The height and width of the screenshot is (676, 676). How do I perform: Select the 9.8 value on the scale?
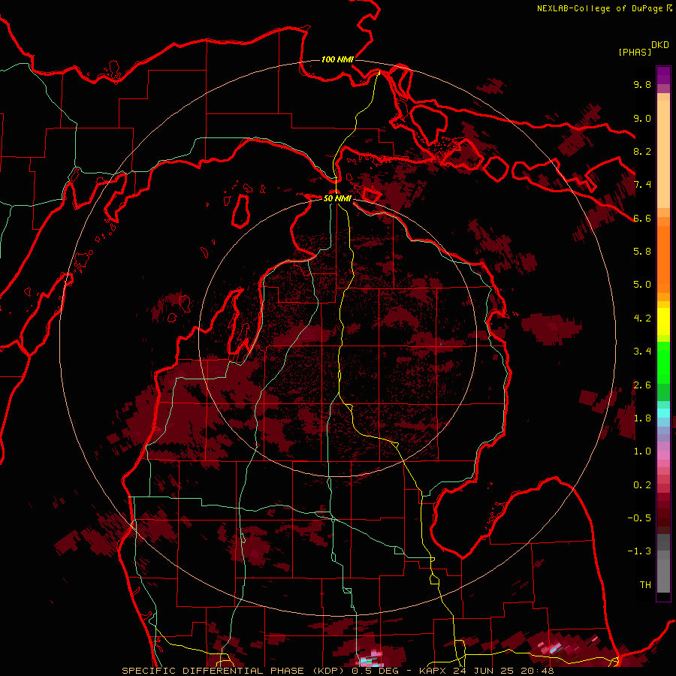(x=642, y=84)
